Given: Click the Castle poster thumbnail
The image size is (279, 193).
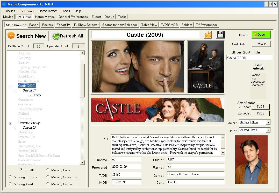Looking at the screenshot, I should point(205,66).
